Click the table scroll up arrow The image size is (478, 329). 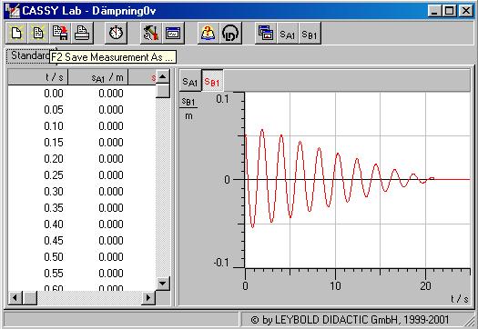162,76
